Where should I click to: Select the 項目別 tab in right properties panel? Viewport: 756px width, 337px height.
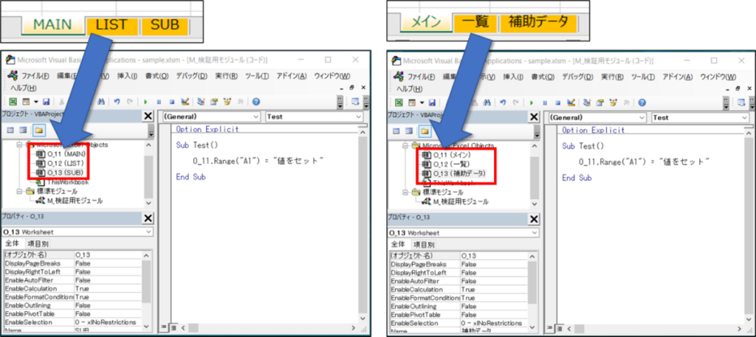(423, 244)
